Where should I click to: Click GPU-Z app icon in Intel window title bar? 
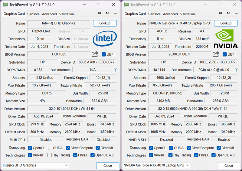coord(5,5)
